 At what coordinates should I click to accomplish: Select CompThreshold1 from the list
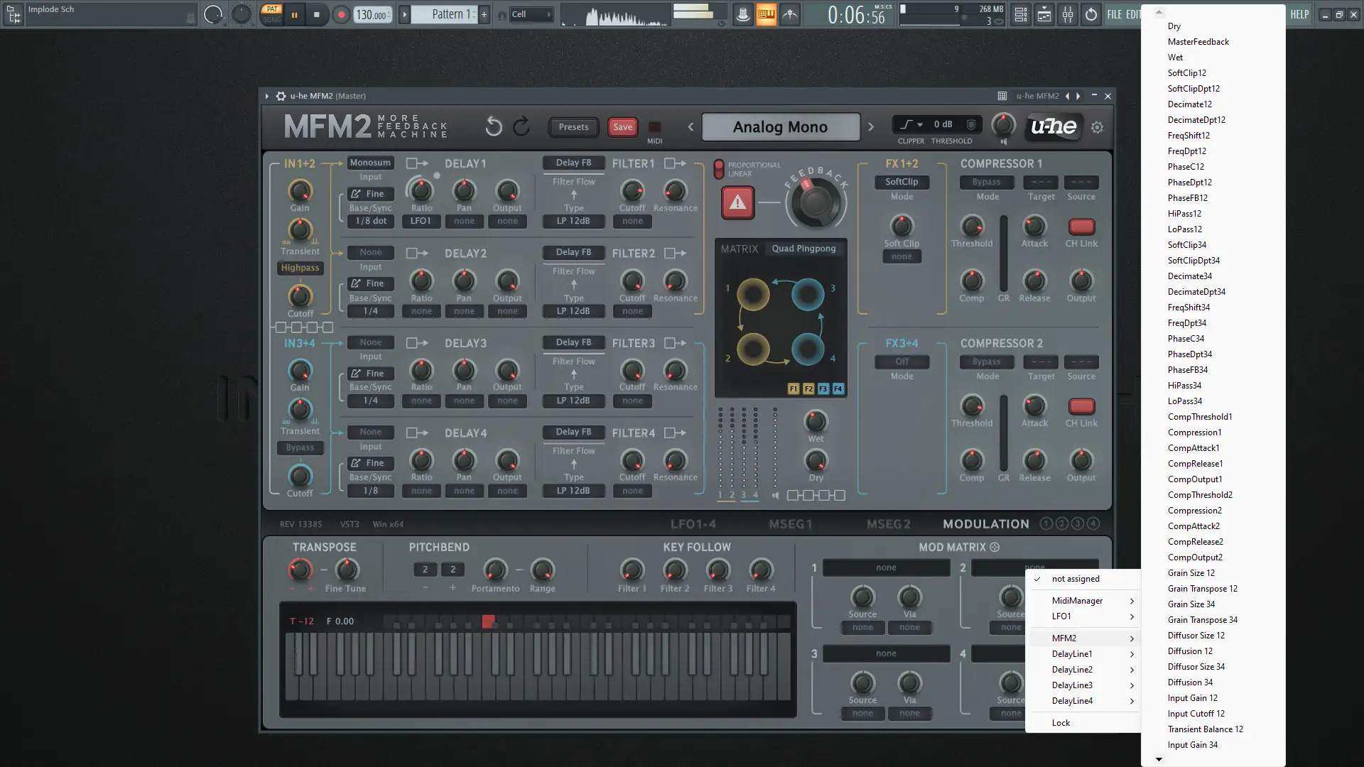point(1199,417)
